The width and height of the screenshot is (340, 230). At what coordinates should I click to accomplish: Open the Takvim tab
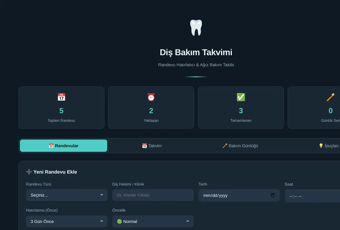(152, 146)
